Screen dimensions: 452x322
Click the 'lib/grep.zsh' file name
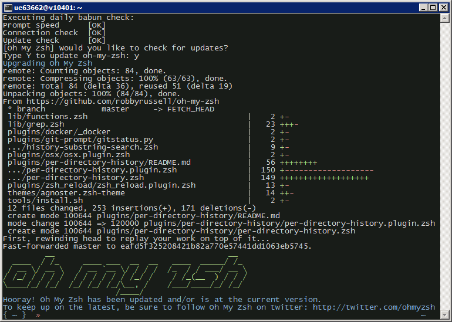(x=36, y=124)
